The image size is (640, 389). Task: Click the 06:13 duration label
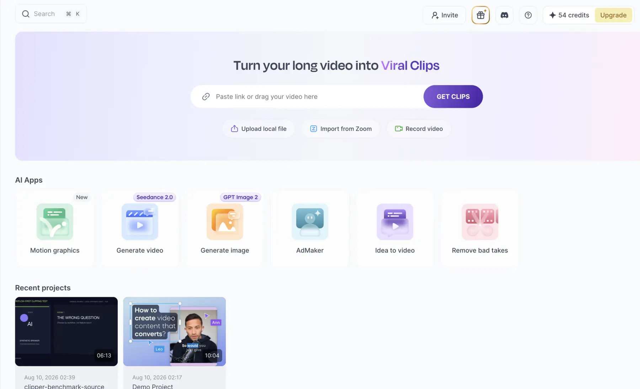coord(104,356)
